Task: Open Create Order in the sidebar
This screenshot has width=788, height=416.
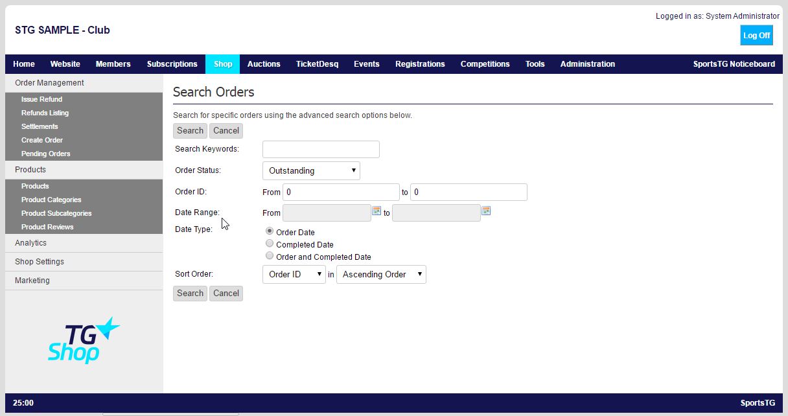Action: pos(42,140)
